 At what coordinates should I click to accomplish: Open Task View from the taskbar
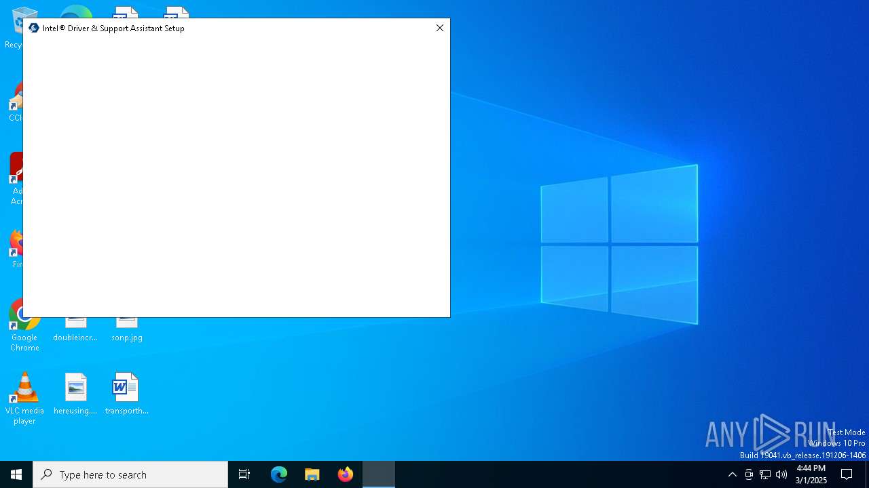click(x=244, y=474)
